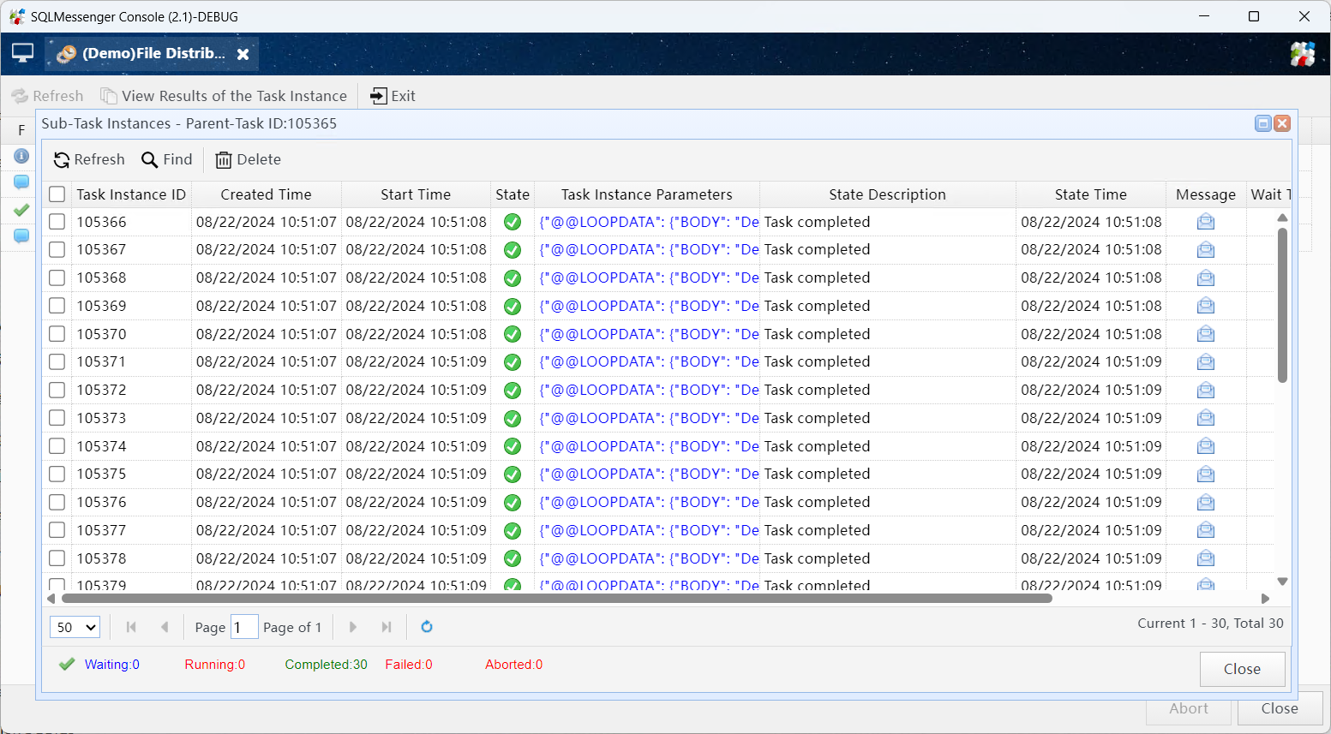This screenshot has height=734, width=1331.
Task: Close the (Demo)File Distrib... tab
Action: [243, 54]
